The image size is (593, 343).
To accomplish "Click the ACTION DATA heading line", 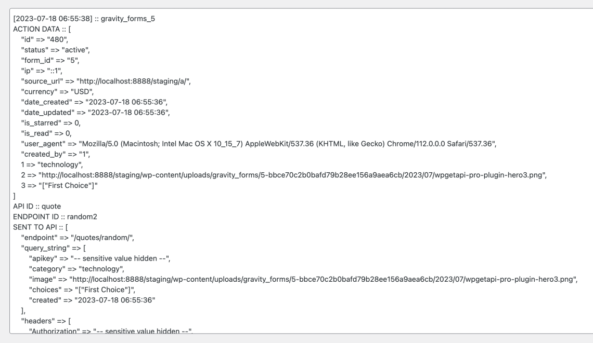I will pos(42,29).
